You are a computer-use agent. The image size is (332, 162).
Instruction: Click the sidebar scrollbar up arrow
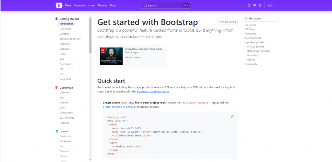coord(90,16)
